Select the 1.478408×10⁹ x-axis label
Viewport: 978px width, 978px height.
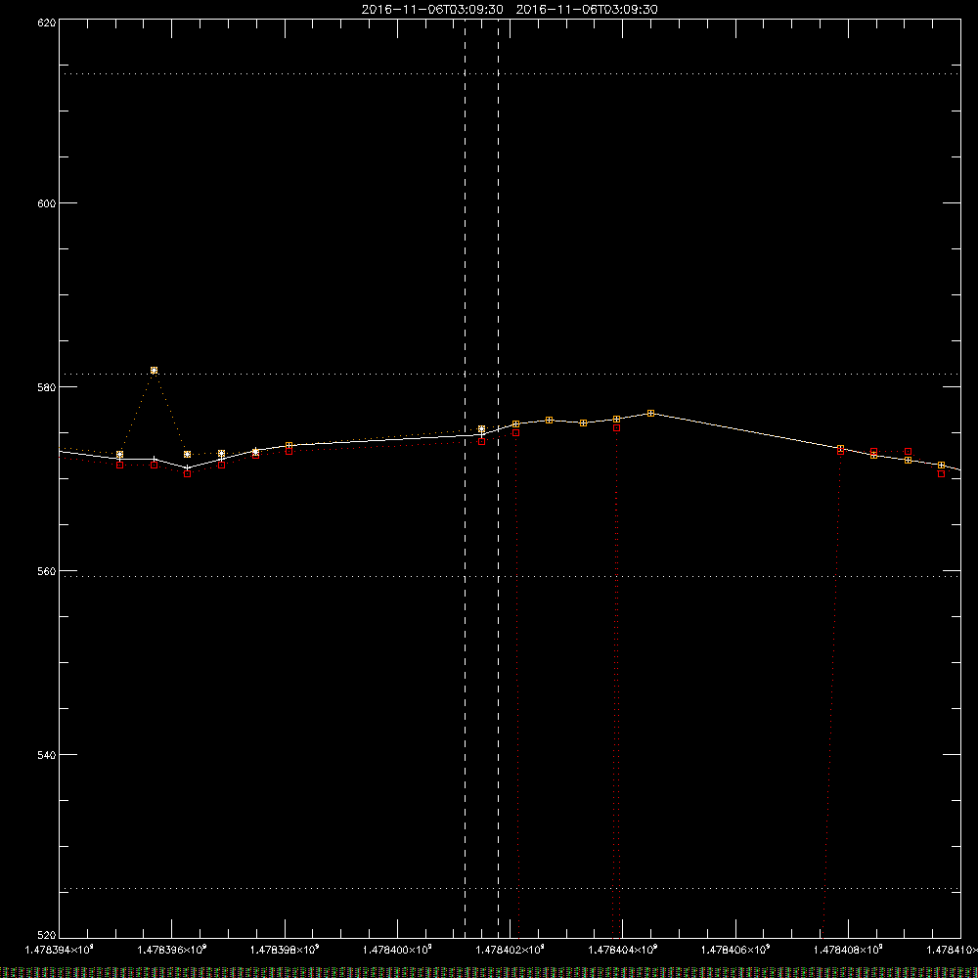[848, 950]
